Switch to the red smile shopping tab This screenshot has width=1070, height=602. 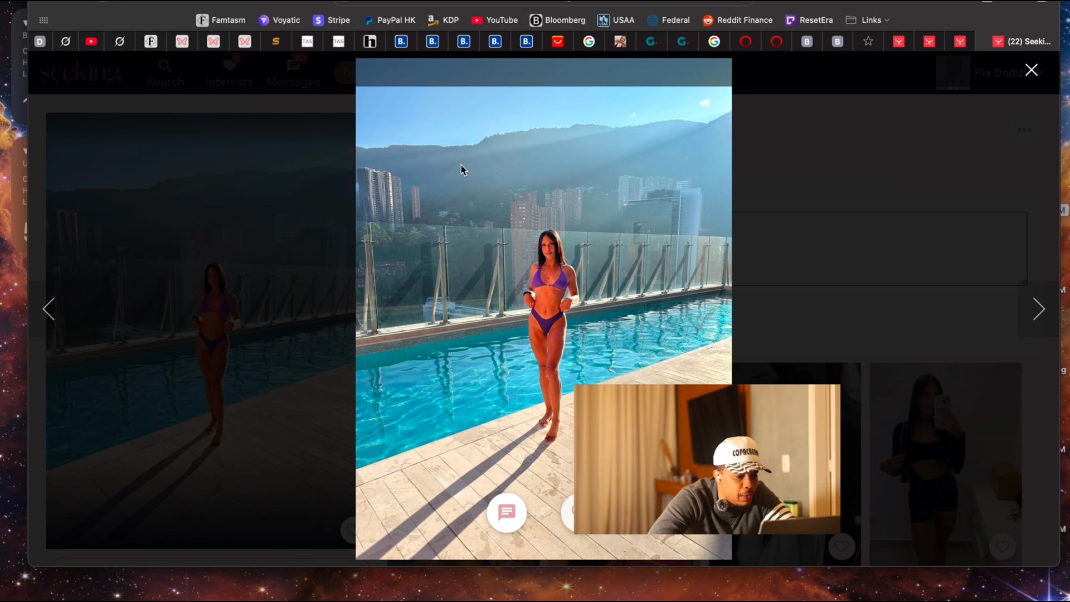coord(558,41)
